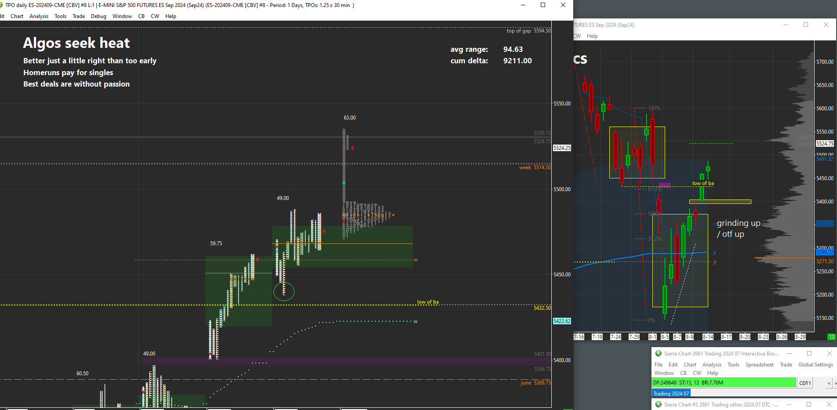
Task: Open the Spreadsheet menu in Sierra Chart 2661
Action: (x=760, y=365)
